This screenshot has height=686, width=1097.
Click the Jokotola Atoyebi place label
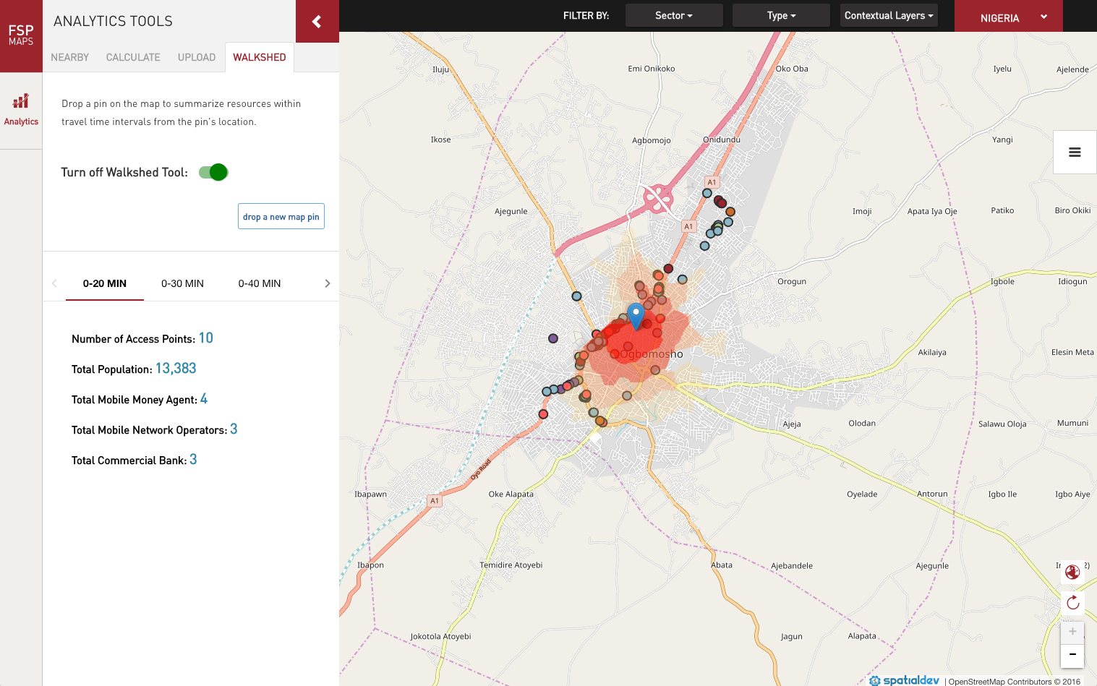pos(440,637)
